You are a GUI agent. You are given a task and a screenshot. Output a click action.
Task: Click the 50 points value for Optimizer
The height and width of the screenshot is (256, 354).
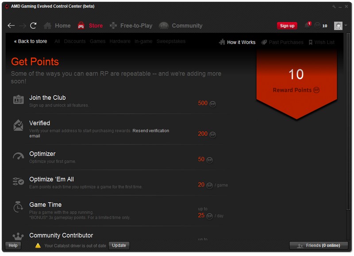click(x=201, y=159)
